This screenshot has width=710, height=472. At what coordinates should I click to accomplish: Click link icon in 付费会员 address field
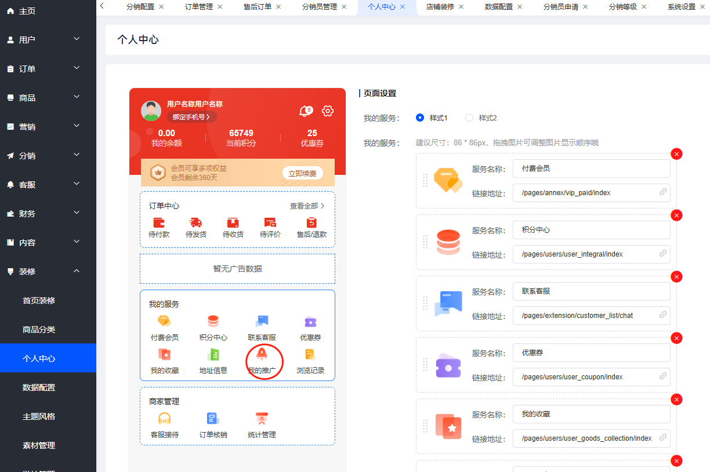click(x=663, y=192)
